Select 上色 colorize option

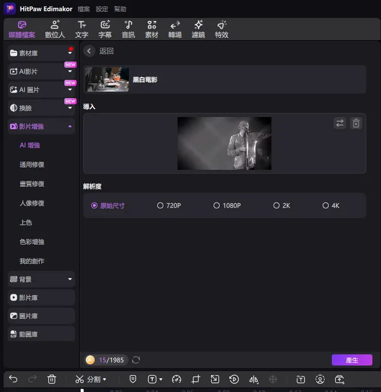click(x=26, y=222)
